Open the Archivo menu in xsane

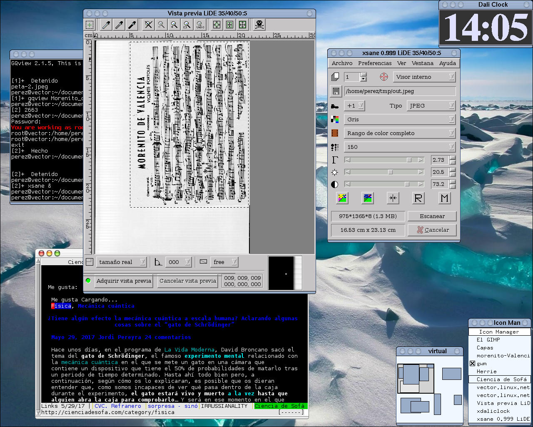pos(342,63)
